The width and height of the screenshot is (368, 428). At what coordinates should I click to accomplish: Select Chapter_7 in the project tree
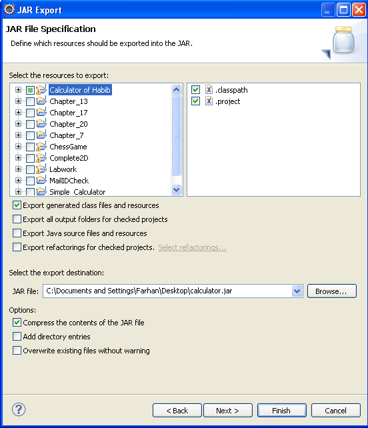67,135
